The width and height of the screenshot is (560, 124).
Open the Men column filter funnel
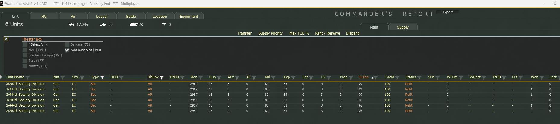click(201, 77)
